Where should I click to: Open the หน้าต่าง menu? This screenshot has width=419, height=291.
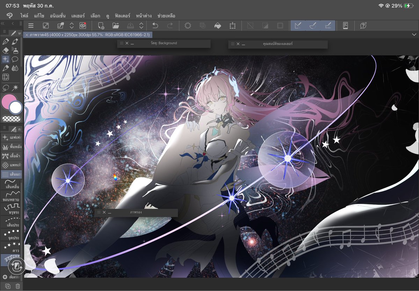(x=144, y=16)
